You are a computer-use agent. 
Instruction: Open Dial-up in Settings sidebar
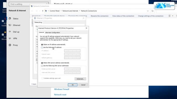(16, 32)
